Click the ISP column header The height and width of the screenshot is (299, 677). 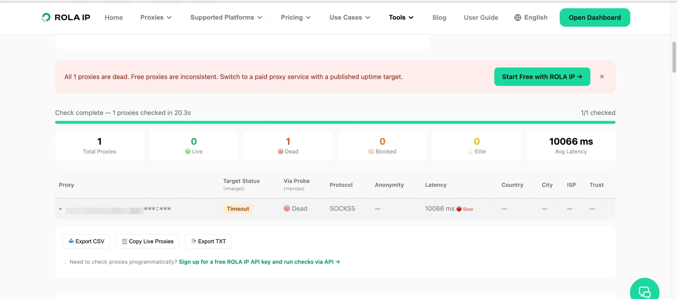pyautogui.click(x=571, y=185)
